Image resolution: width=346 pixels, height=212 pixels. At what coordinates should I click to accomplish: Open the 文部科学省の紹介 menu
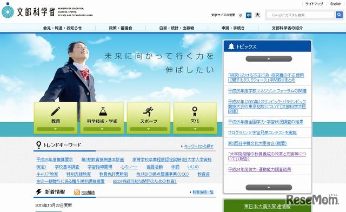pyautogui.click(x=287, y=28)
